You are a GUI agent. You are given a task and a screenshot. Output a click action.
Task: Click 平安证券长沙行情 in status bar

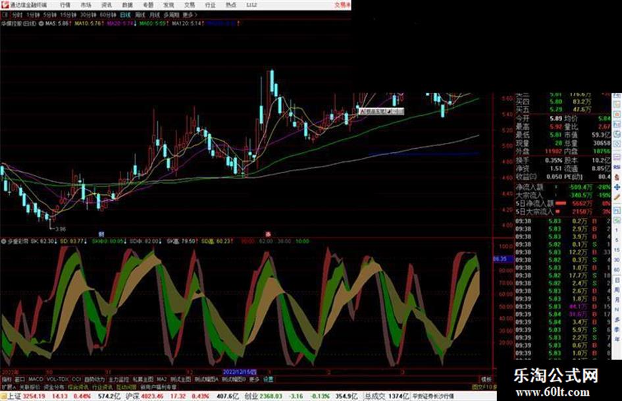click(x=433, y=396)
